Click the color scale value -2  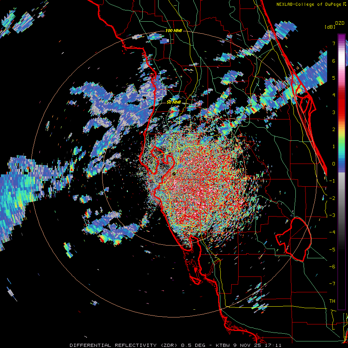(332, 198)
